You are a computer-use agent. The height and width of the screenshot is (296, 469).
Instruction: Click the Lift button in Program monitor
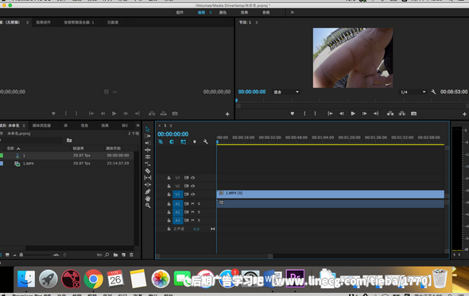390,113
